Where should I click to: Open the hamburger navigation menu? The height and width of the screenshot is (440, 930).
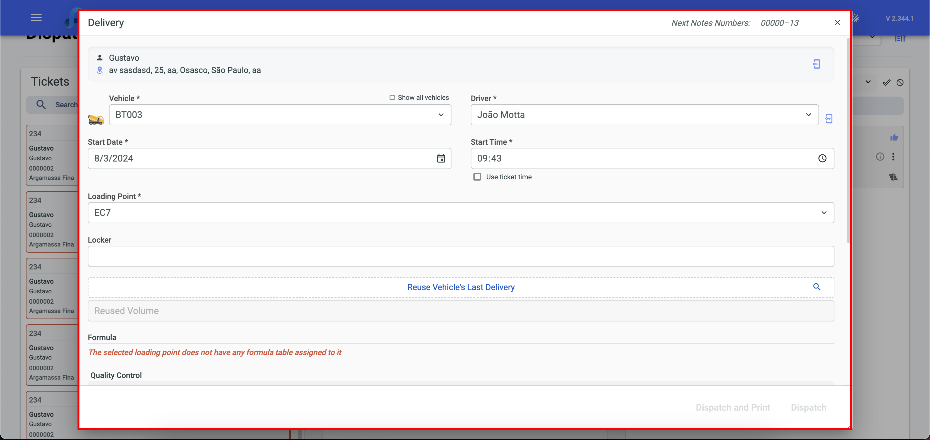36,18
